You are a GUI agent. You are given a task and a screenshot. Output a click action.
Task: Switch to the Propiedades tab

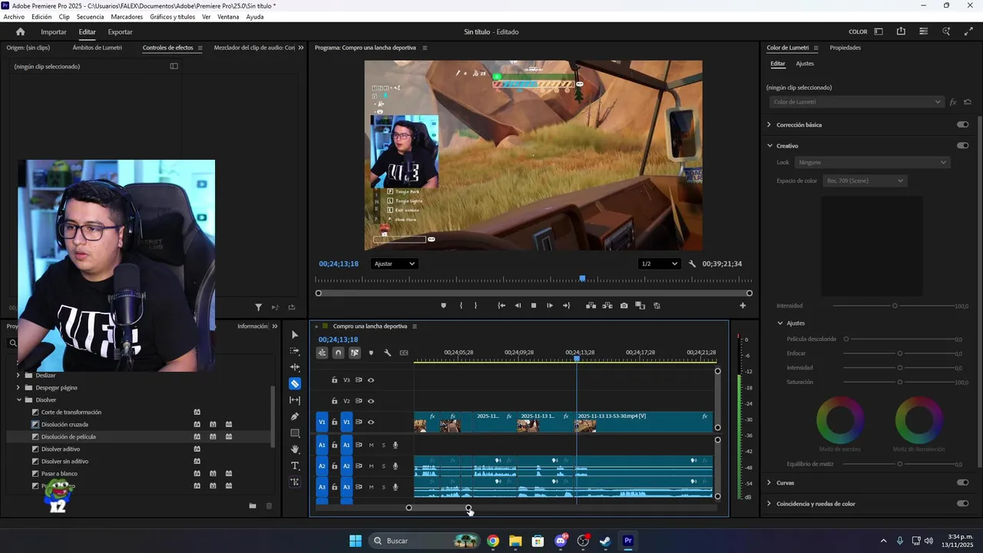pos(845,48)
